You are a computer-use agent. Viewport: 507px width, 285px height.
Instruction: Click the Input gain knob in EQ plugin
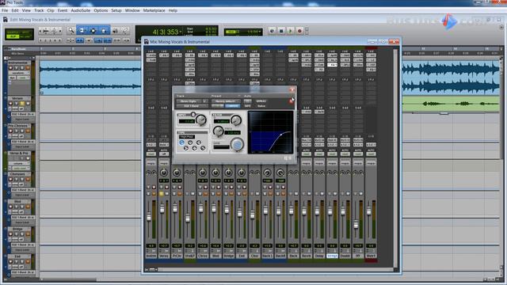[201, 120]
